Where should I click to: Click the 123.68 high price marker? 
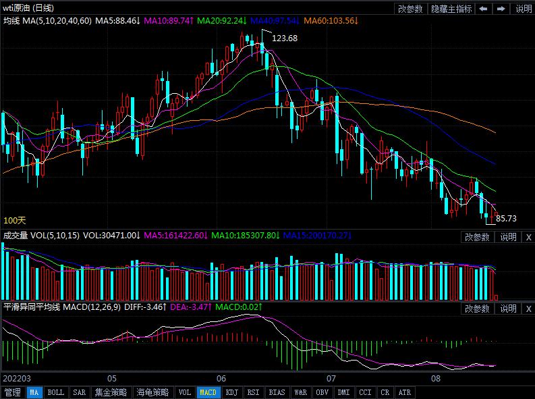[284, 38]
